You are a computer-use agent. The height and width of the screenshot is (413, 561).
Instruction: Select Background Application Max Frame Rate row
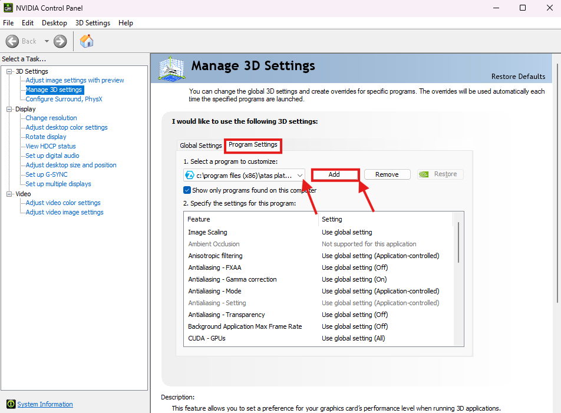(319, 326)
